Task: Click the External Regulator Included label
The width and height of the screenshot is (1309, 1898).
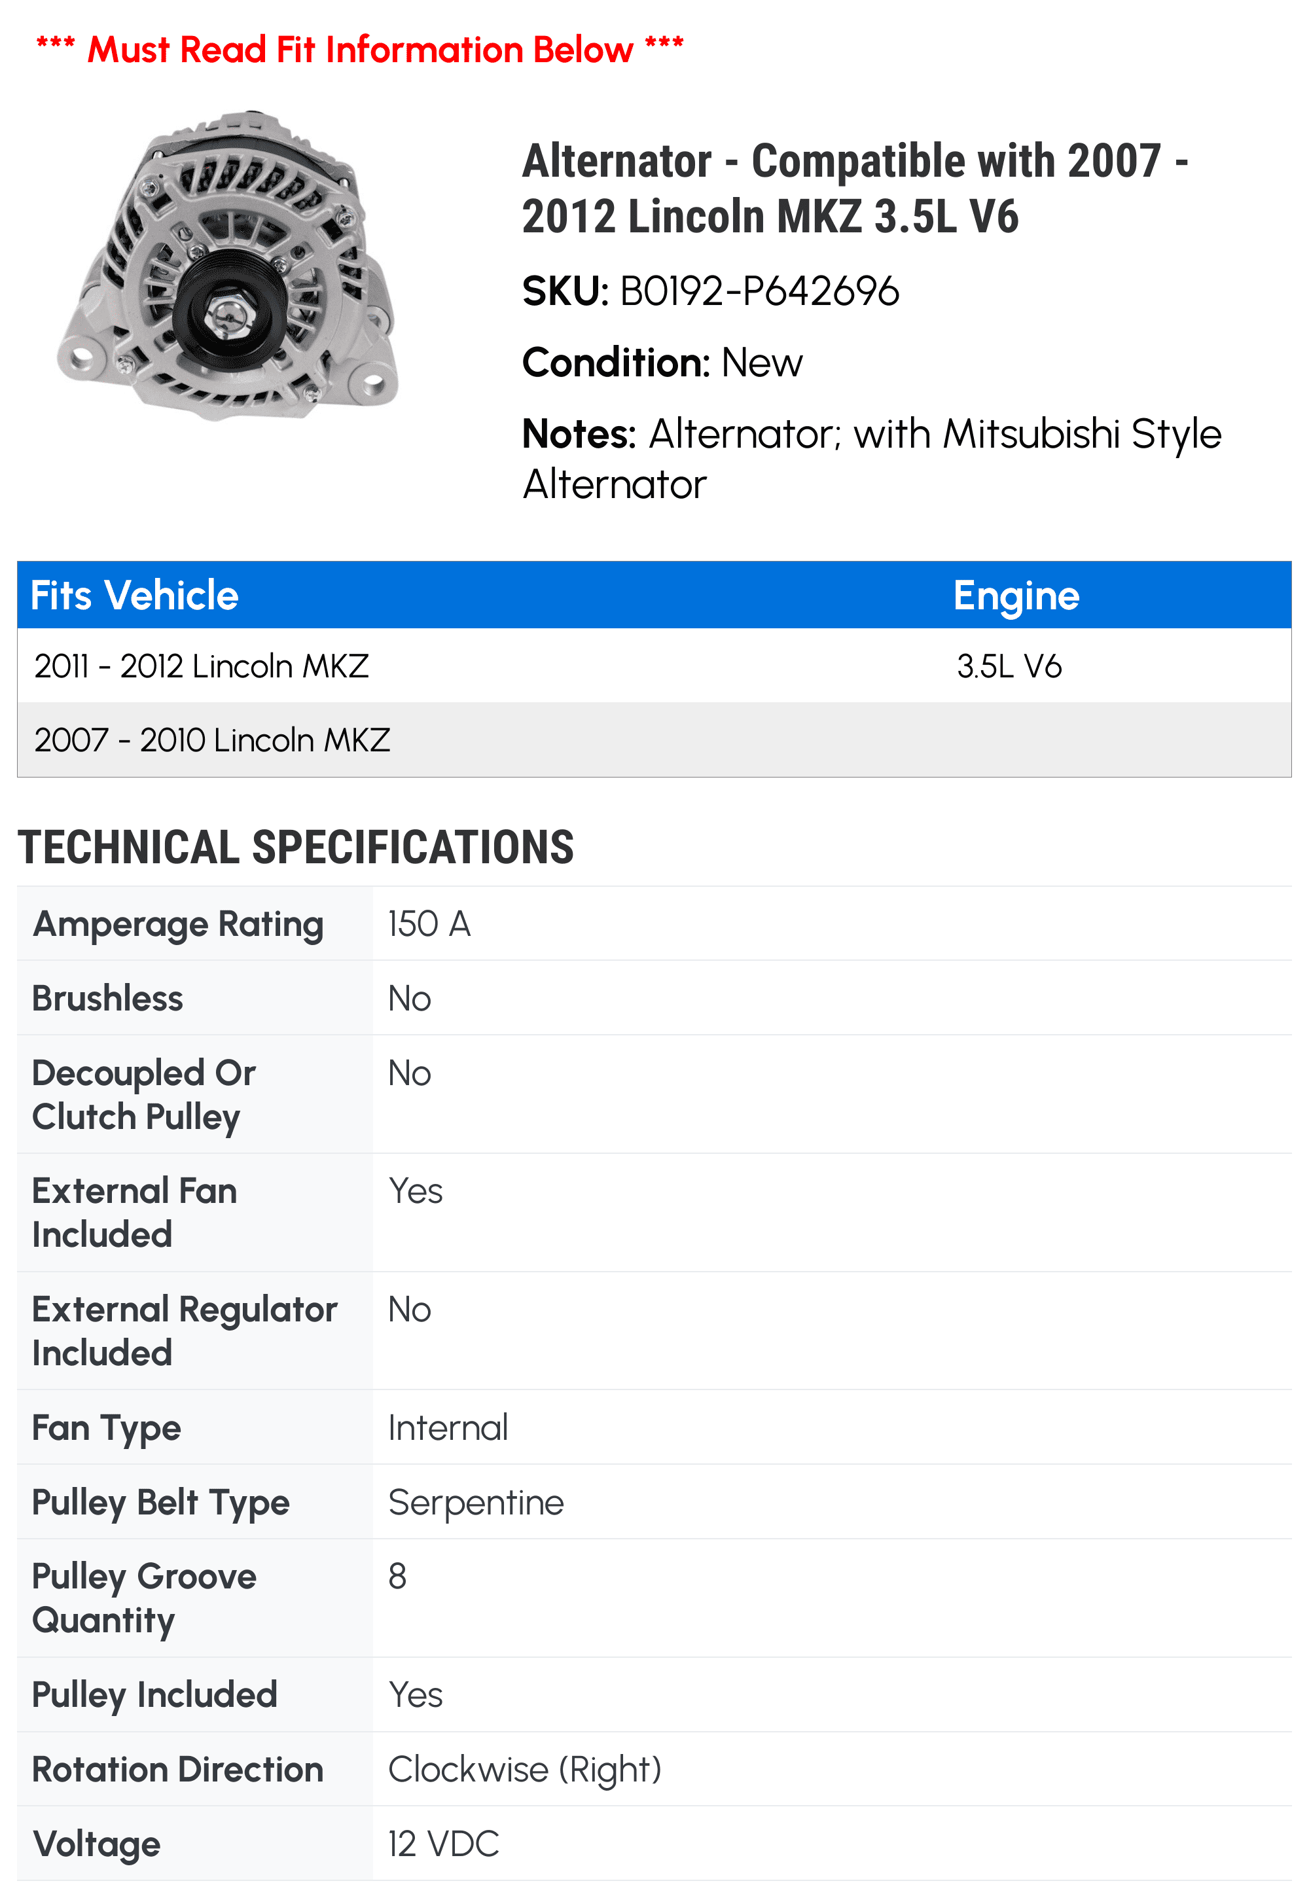Action: pyautogui.click(x=185, y=1331)
